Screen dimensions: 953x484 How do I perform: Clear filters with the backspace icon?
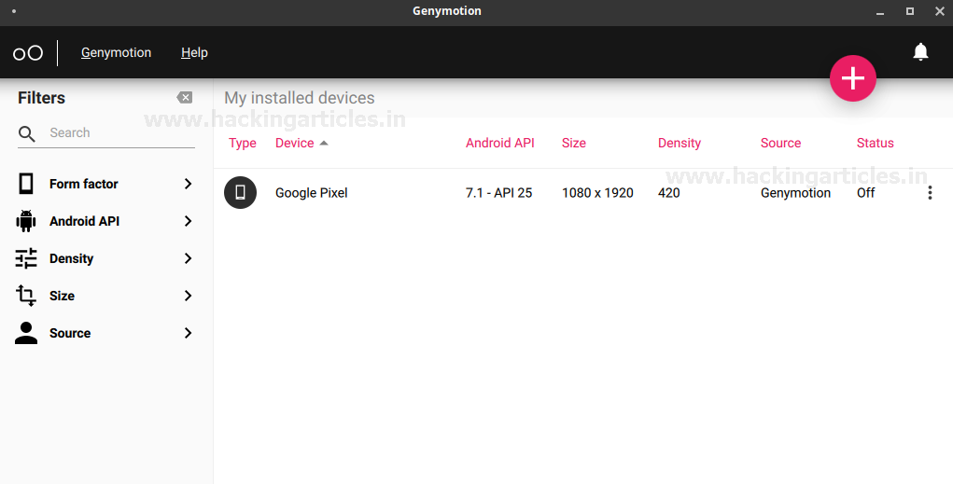pyautogui.click(x=184, y=98)
